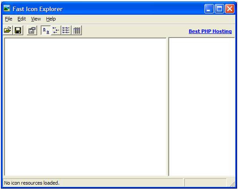This screenshot has height=190, width=238.
Task: Click inside the empty icon list pane
Action: (x=85, y=107)
